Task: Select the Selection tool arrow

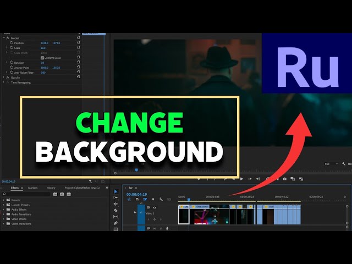Action: 116,191
